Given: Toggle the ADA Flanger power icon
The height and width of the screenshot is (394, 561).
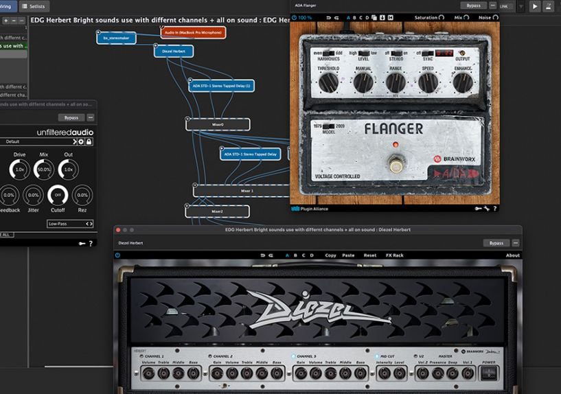Looking at the screenshot, I should tap(294, 18).
